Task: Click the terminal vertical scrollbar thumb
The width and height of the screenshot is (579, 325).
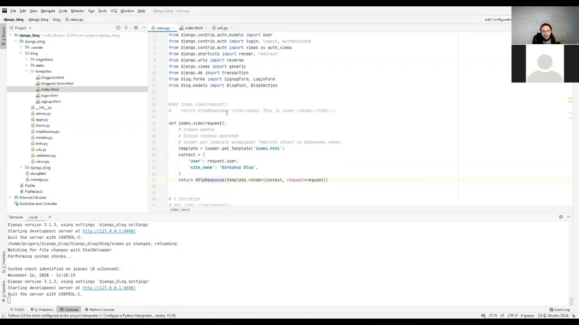Action: click(x=572, y=302)
